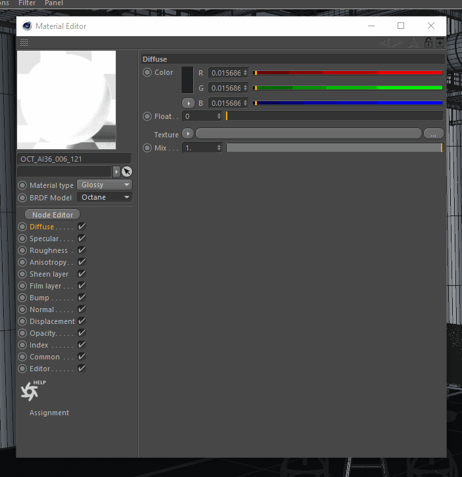This screenshot has width=462, height=477.
Task: Click the Cinema 4D logo in title bar
Action: 27,26
